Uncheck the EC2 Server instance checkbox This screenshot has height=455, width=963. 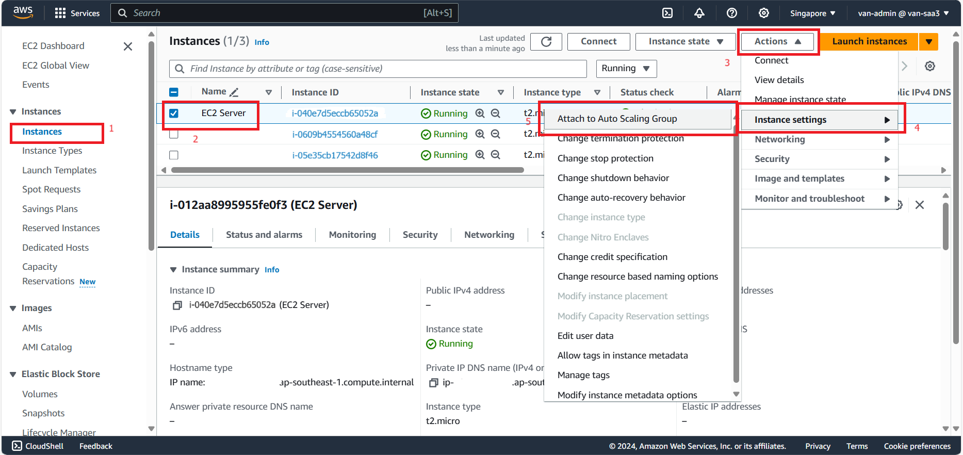pyautogui.click(x=174, y=113)
